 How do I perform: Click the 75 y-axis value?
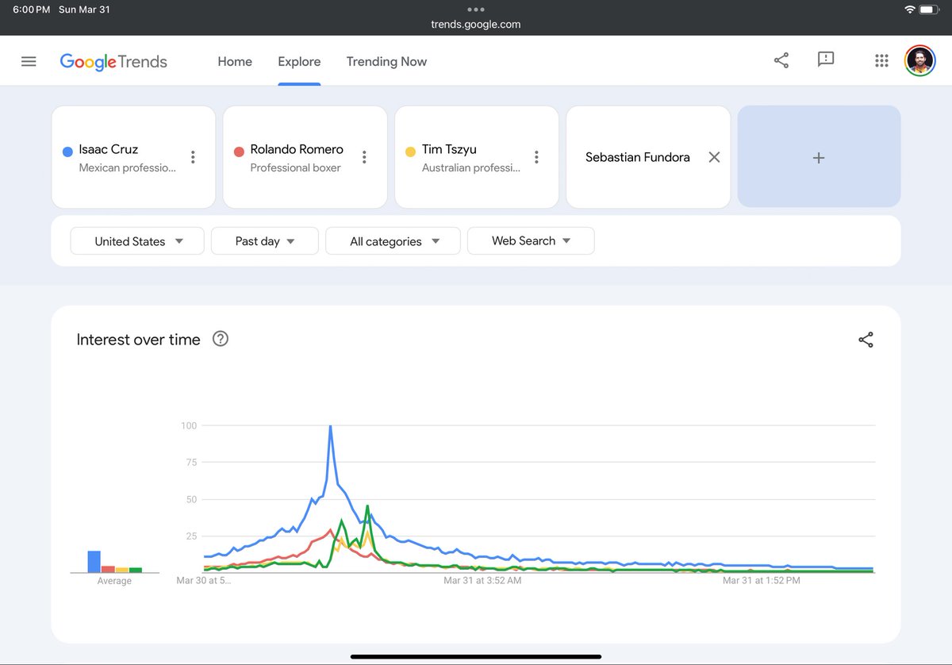191,462
